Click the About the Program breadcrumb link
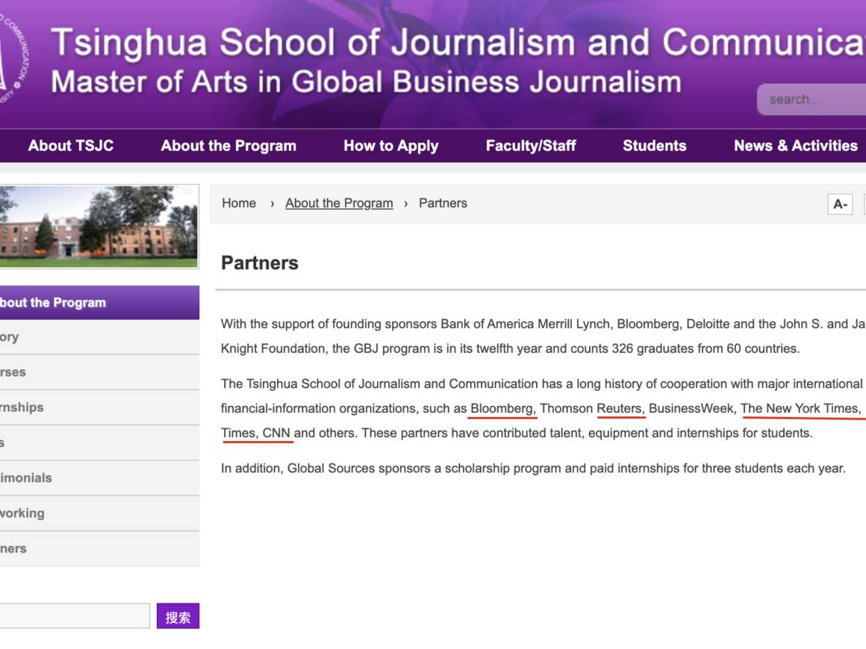This screenshot has width=866, height=649. [x=339, y=203]
